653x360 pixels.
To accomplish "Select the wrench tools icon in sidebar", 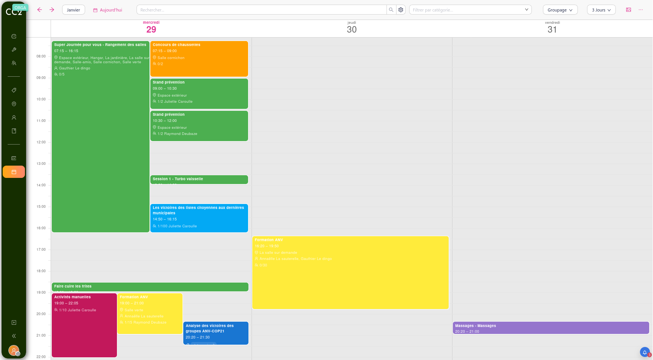I will tap(14, 49).
